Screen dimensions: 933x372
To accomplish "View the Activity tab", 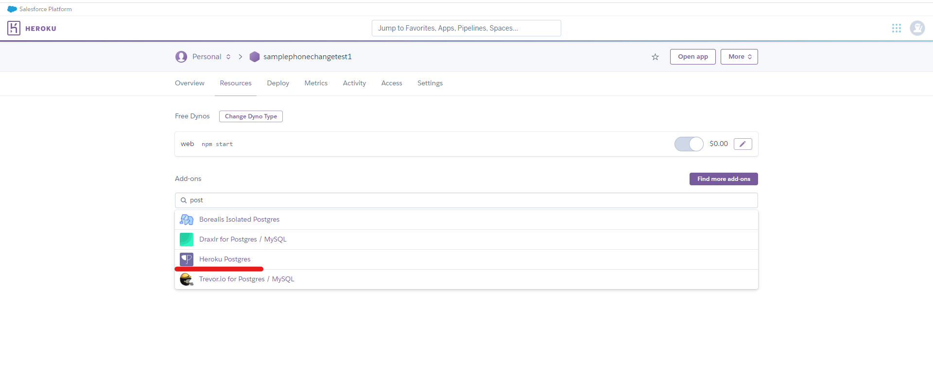I will (x=354, y=83).
